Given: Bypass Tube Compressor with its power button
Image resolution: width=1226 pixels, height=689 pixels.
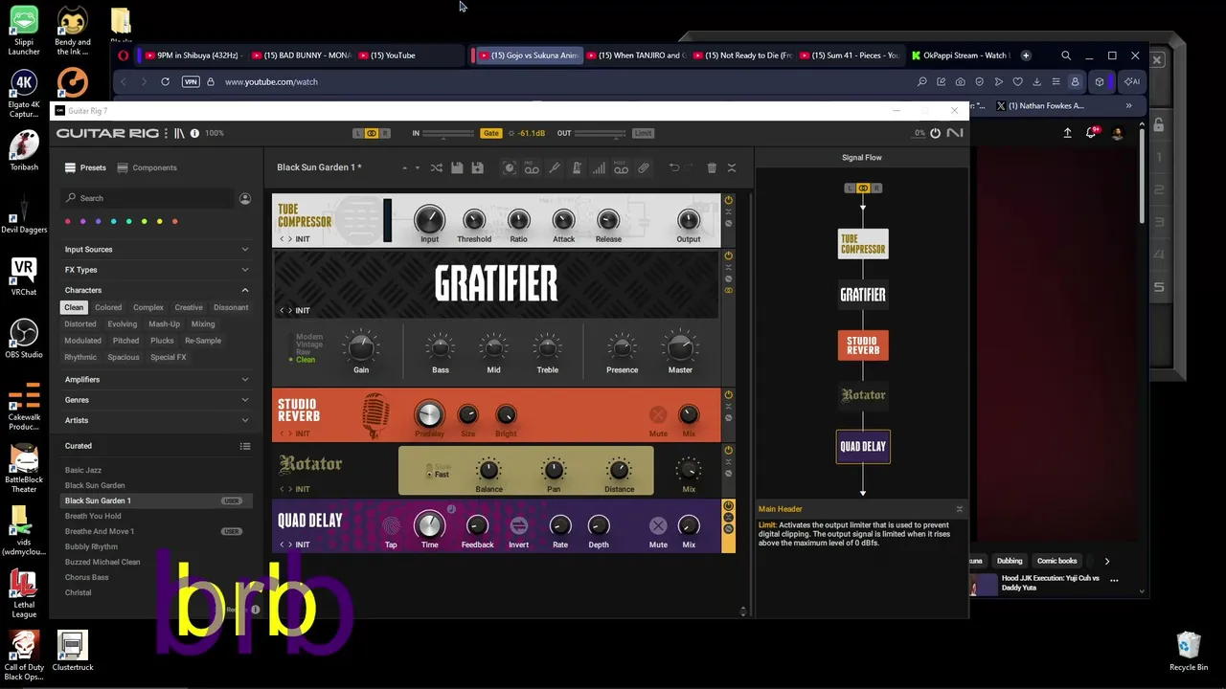Looking at the screenshot, I should tap(728, 200).
